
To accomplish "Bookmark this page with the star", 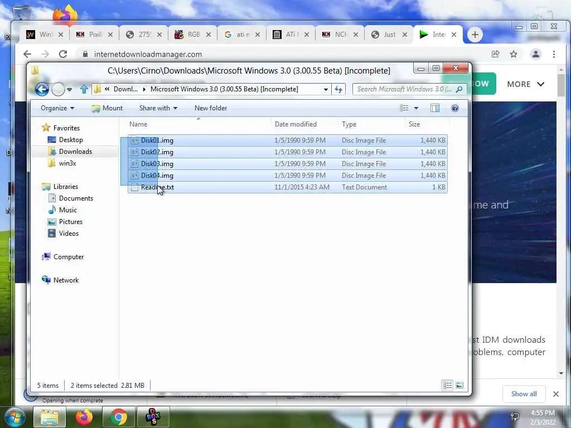I will (514, 54).
